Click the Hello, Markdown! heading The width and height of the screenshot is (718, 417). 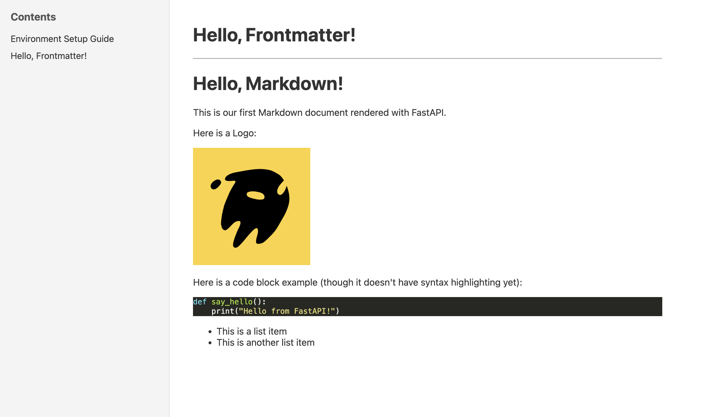pyautogui.click(x=268, y=84)
